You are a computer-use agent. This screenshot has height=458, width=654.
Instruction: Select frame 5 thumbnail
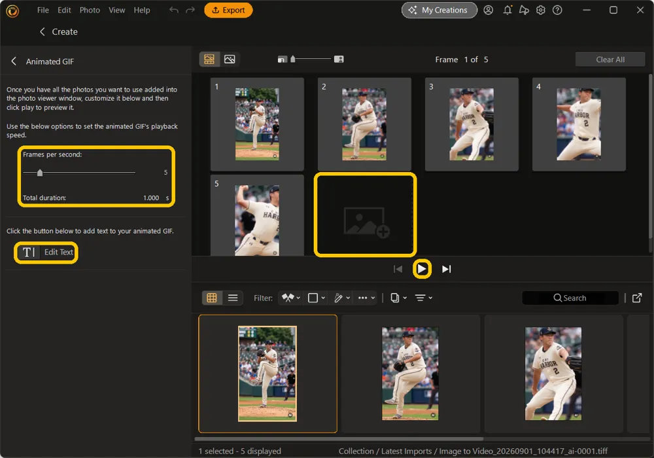257,215
